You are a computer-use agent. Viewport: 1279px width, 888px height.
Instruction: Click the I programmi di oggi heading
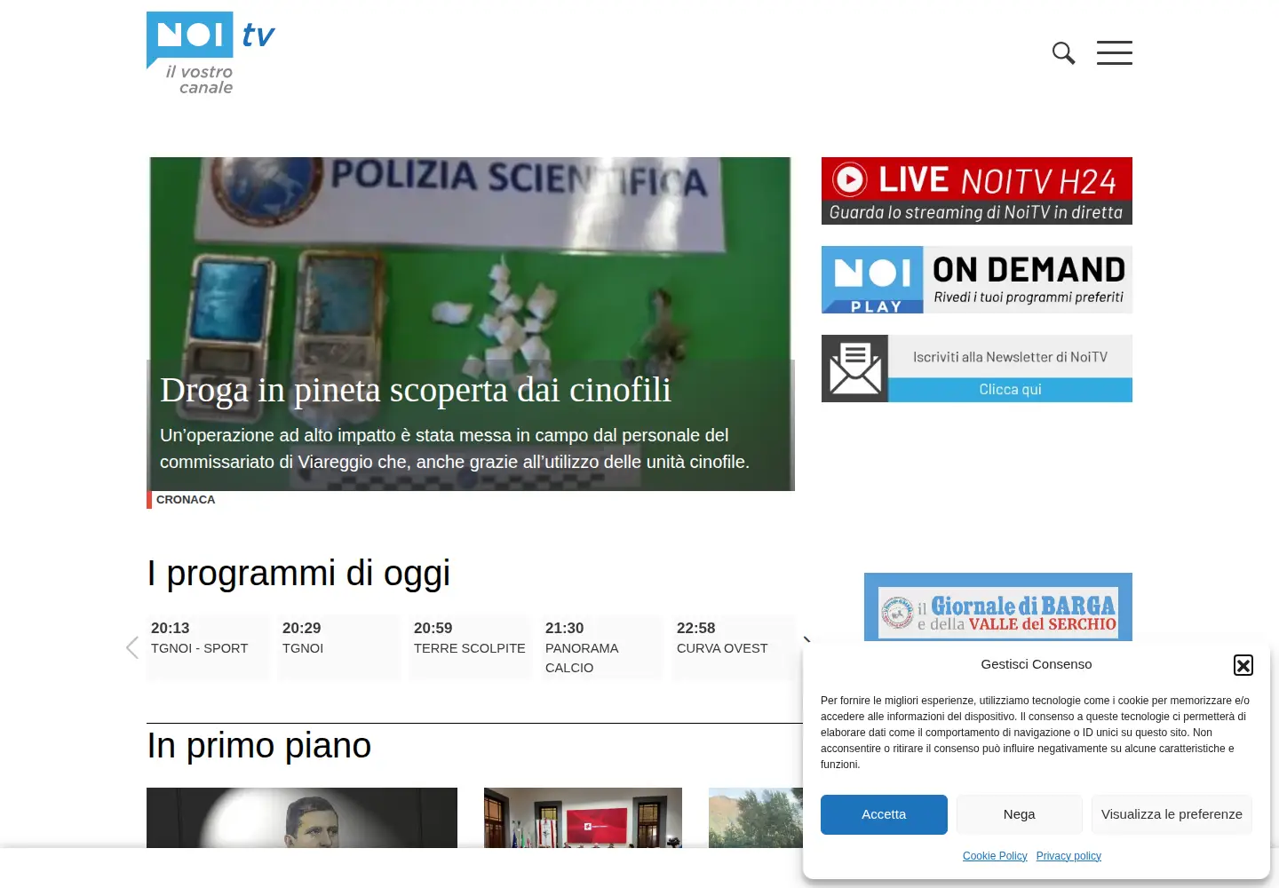298,574
